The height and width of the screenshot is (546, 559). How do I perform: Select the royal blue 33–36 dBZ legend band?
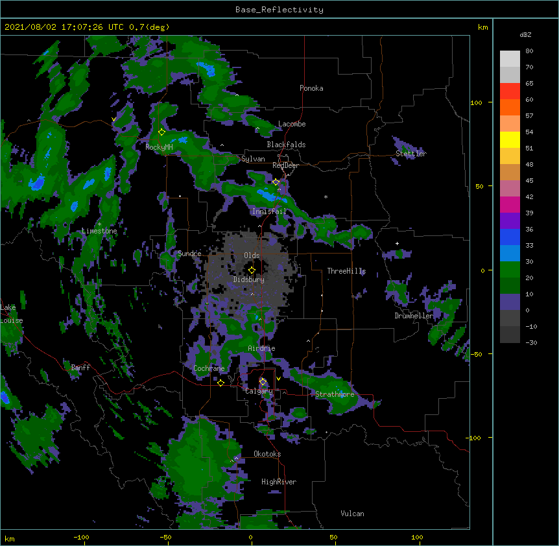click(x=510, y=237)
